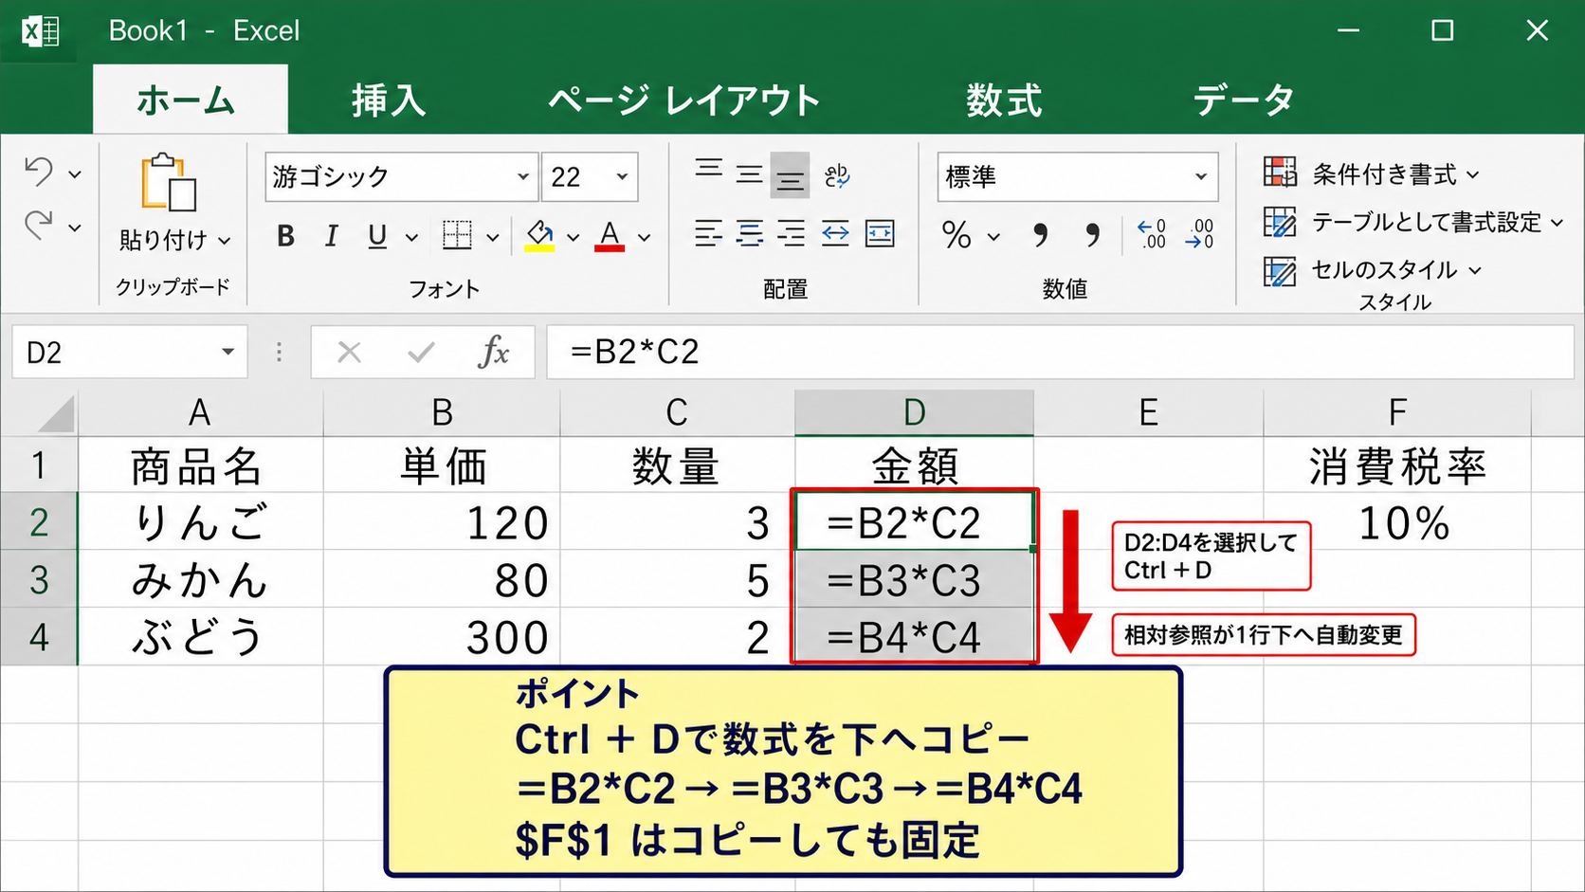Select column A header
This screenshot has height=892, width=1585.
click(200, 412)
